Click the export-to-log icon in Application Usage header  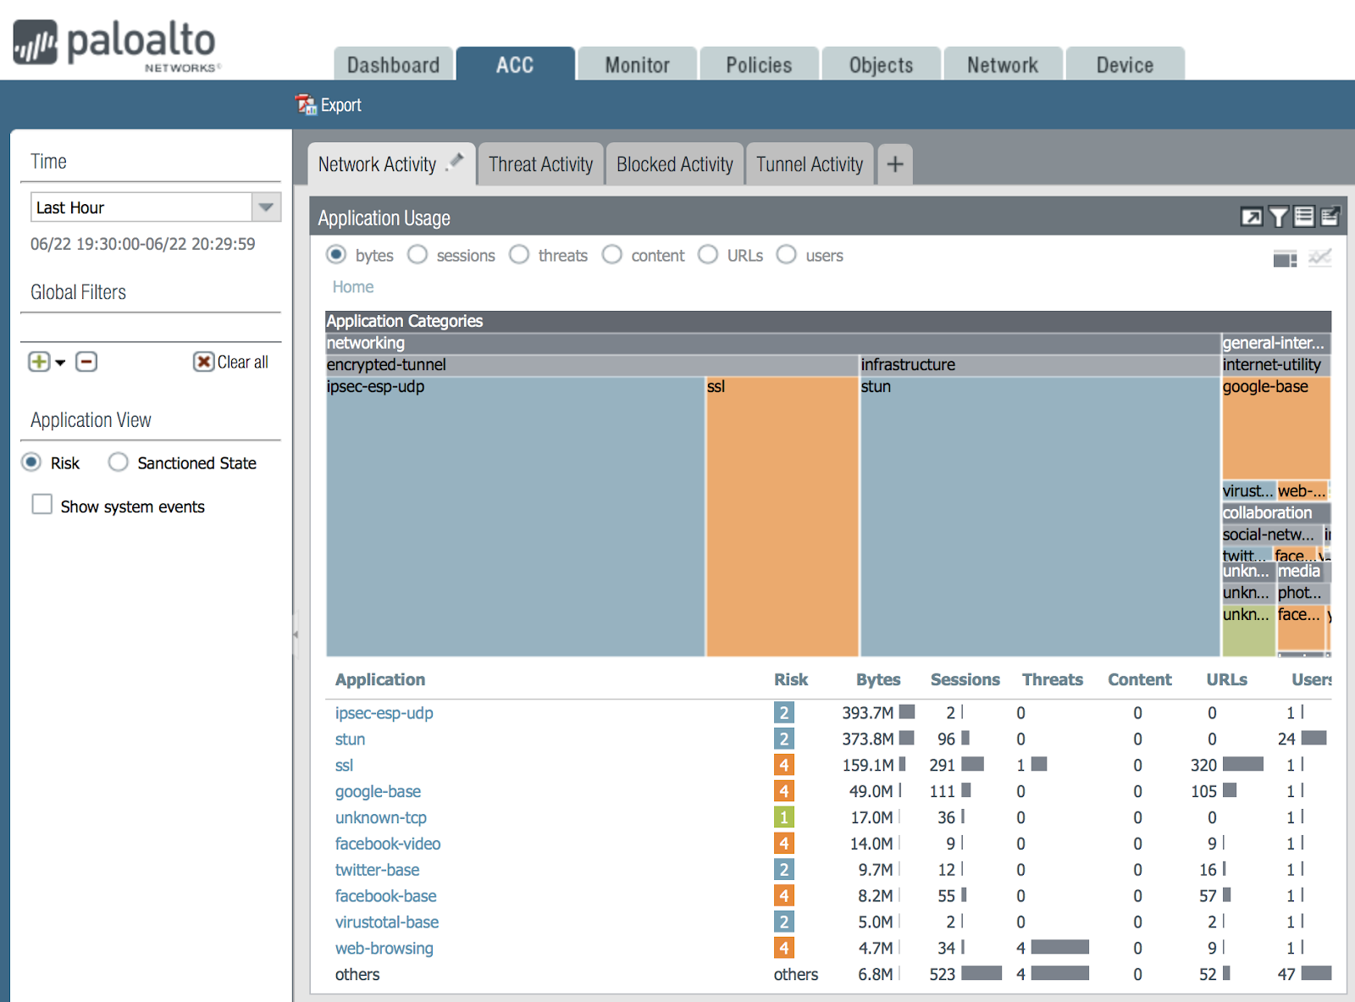click(1330, 217)
